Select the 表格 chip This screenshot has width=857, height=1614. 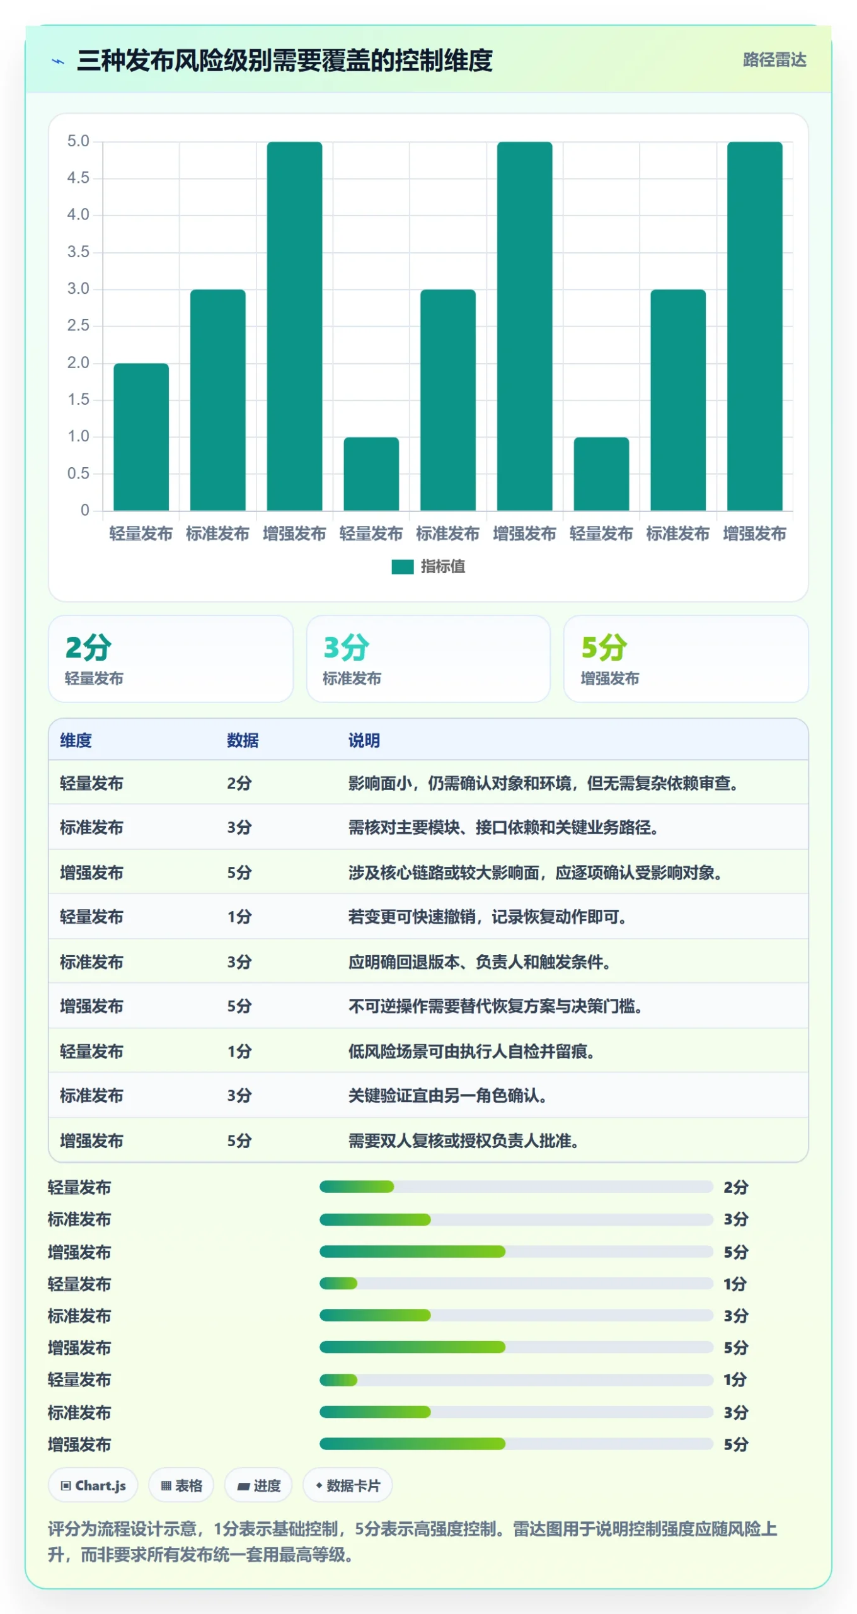pos(181,1485)
